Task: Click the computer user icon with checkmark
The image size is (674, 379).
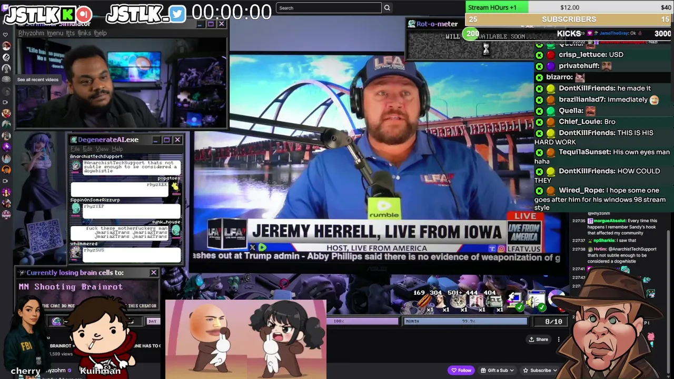Action: 514,301
